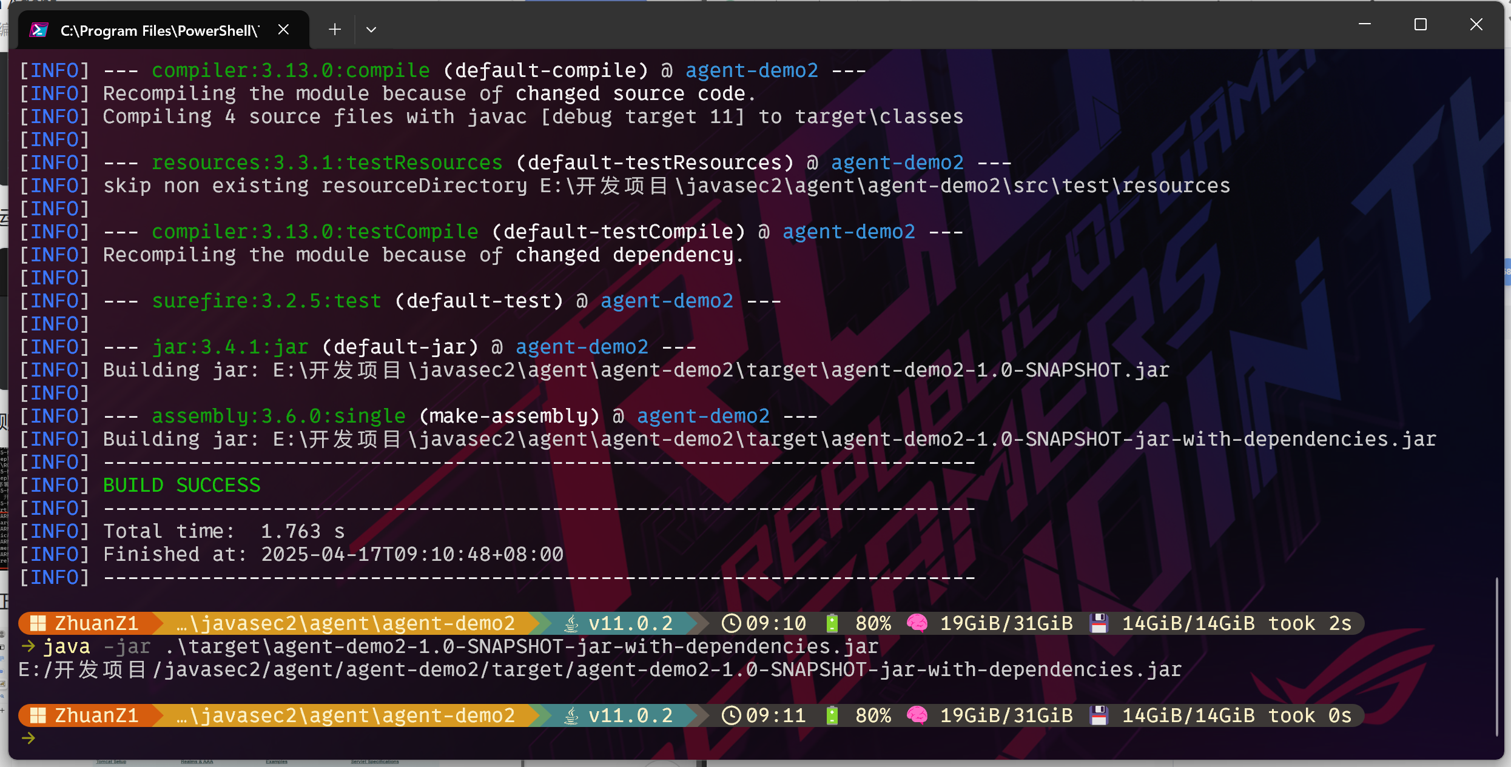The width and height of the screenshot is (1511, 767).
Task: Click the PowerShell icon on the tab
Action: 39,30
